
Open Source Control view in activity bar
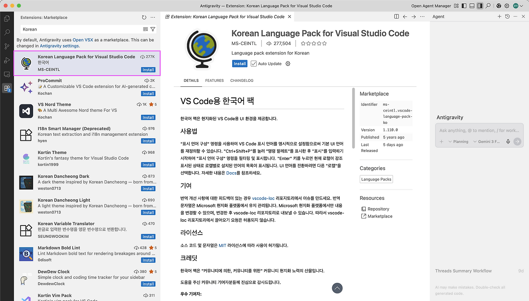click(x=7, y=46)
